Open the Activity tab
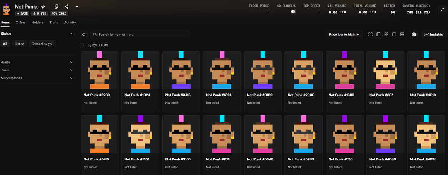448x175 pixels. click(x=70, y=22)
